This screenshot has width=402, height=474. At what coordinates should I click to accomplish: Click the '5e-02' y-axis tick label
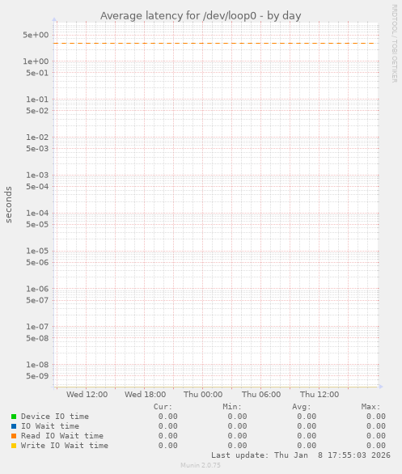(x=37, y=111)
